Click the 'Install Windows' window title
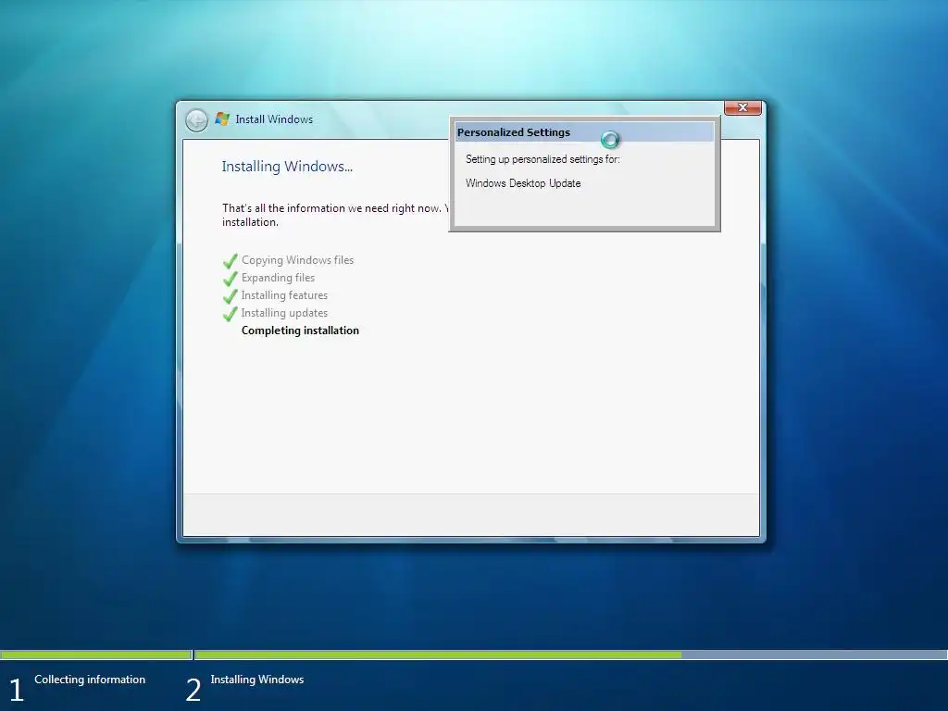 274,119
